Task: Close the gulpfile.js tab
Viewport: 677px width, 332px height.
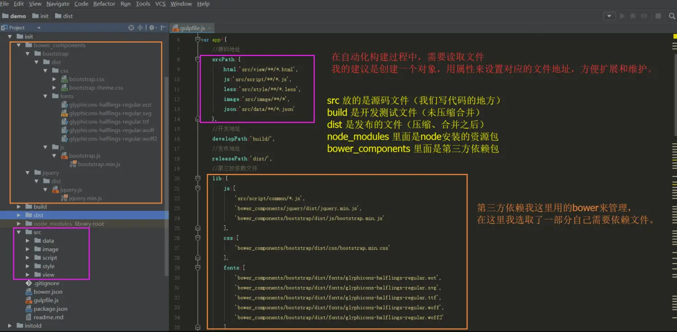Action: pyautogui.click(x=210, y=28)
